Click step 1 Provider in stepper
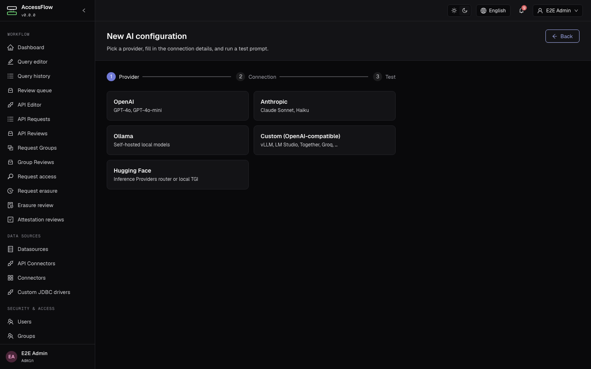This screenshot has height=369, width=591. coord(123,77)
